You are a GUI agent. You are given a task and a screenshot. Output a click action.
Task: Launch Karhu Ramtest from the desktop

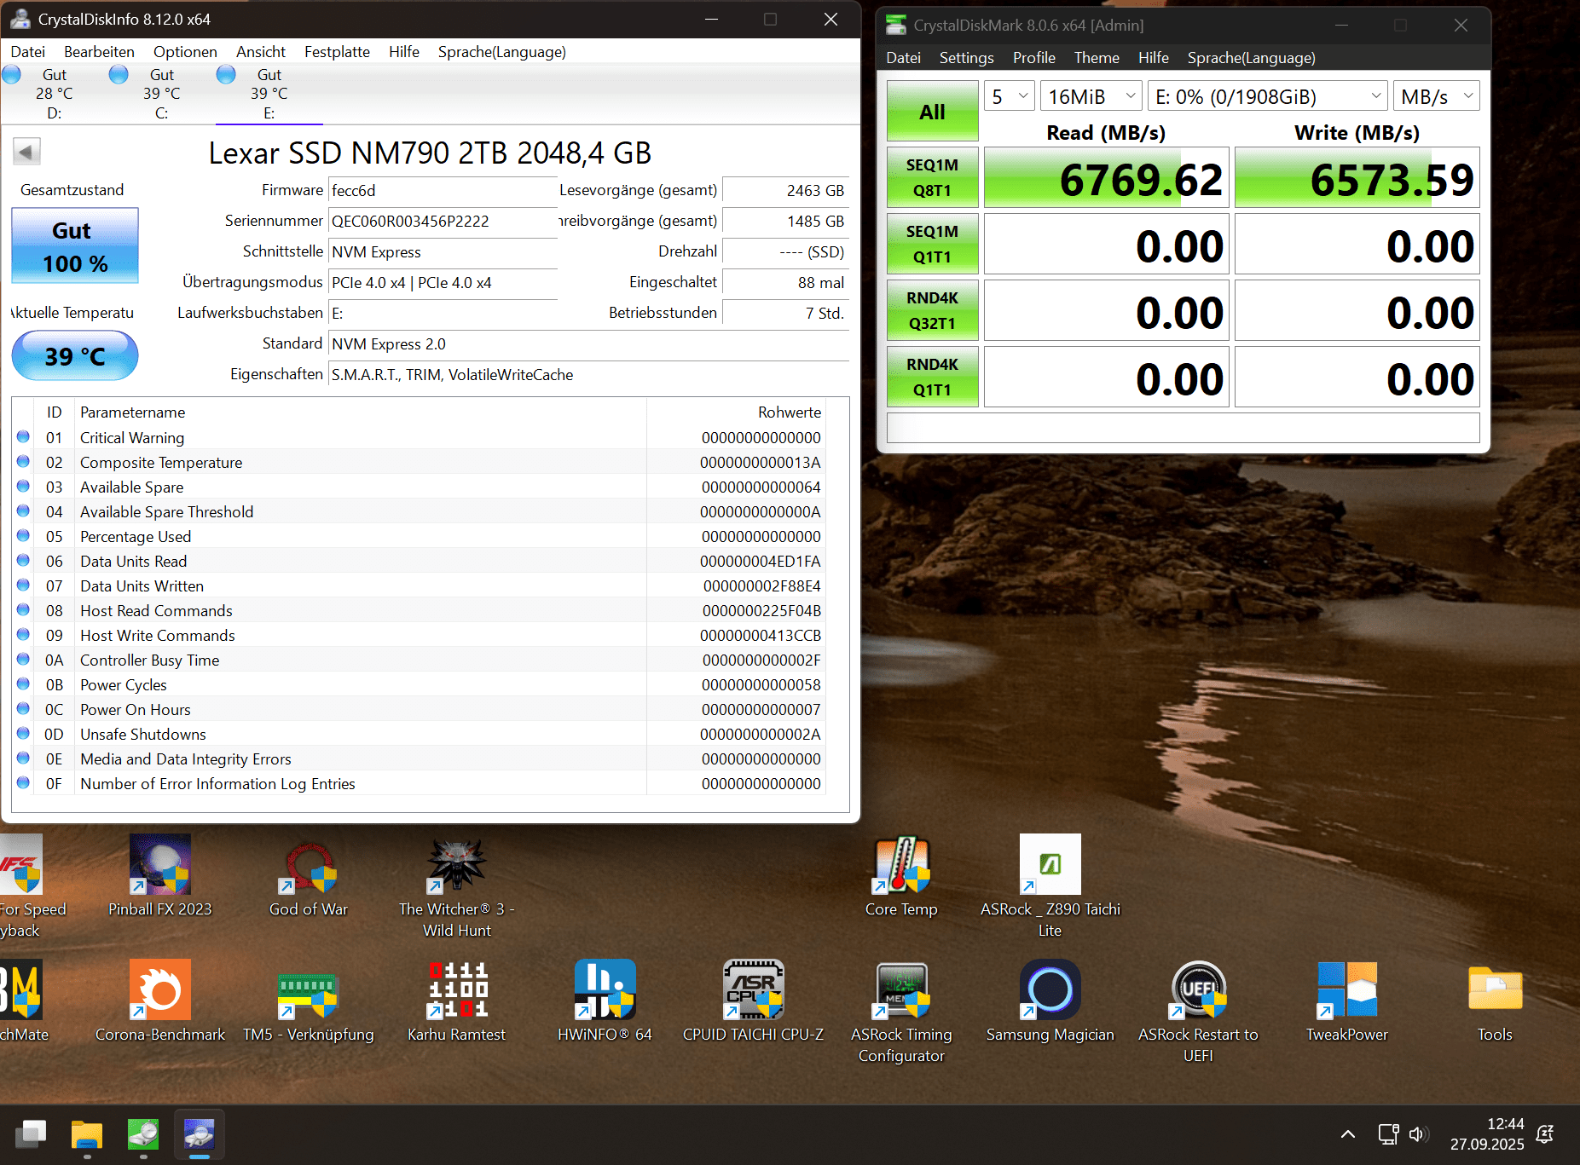[x=457, y=1001]
